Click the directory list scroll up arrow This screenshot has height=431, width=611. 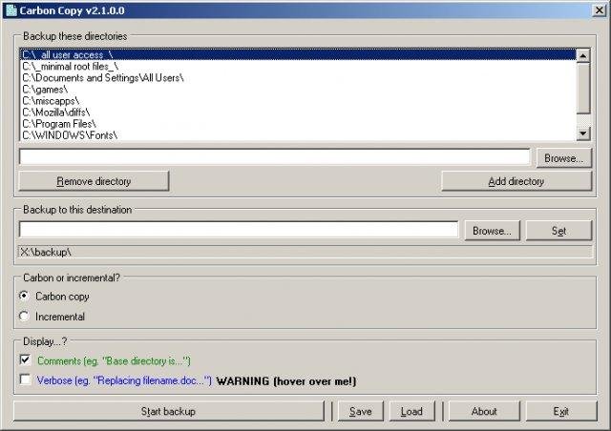(x=583, y=56)
